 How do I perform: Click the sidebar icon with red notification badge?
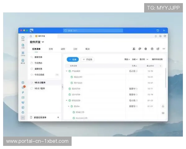click(x=23, y=87)
